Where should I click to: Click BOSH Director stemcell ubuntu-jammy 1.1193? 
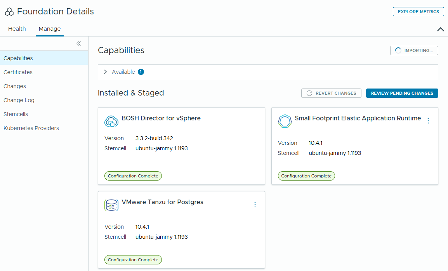point(161,148)
